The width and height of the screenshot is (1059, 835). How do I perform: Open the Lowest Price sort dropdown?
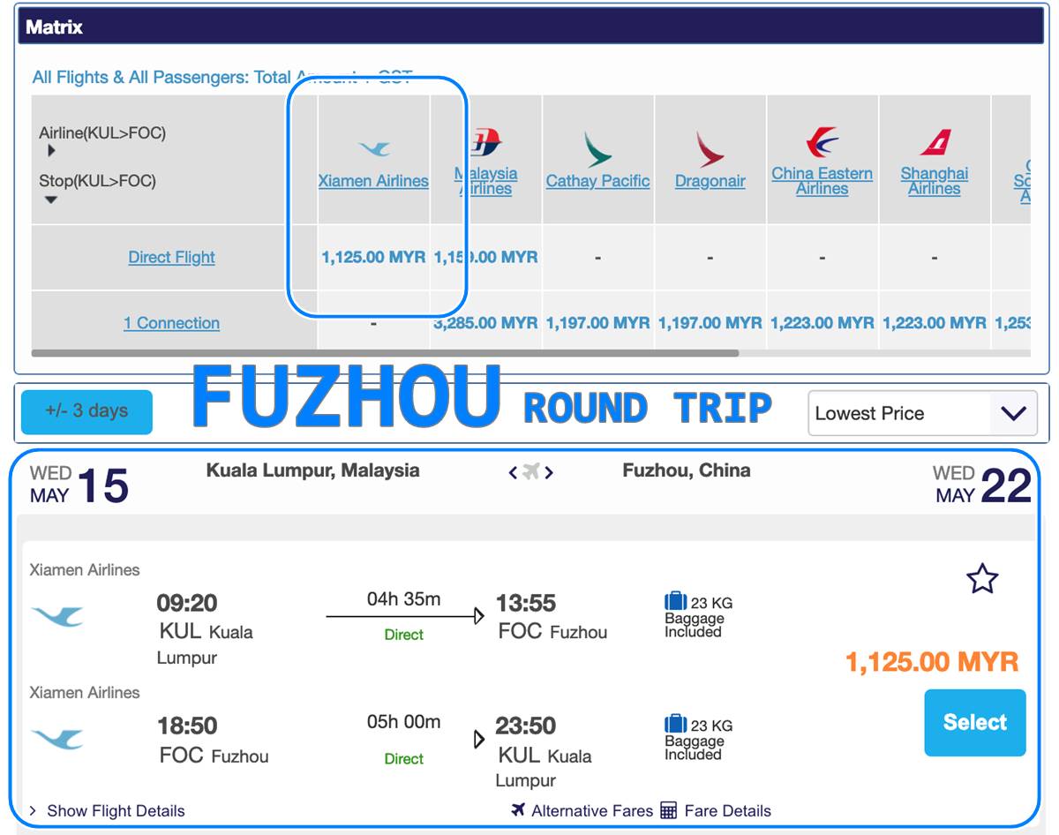(x=922, y=413)
